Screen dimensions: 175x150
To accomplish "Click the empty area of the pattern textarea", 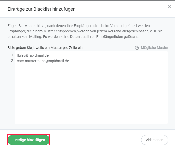I will coord(91,94).
